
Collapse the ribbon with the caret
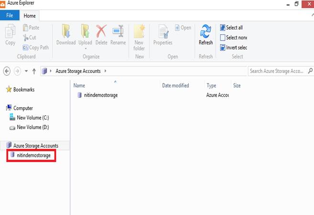click(313, 15)
